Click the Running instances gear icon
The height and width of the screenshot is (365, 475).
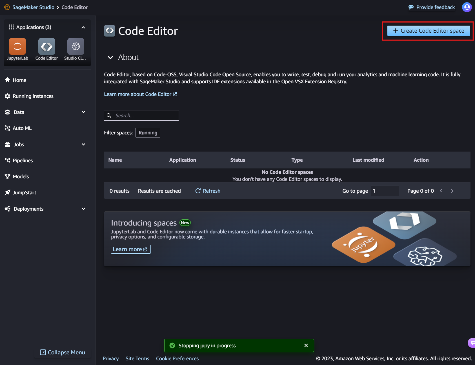[8, 96]
